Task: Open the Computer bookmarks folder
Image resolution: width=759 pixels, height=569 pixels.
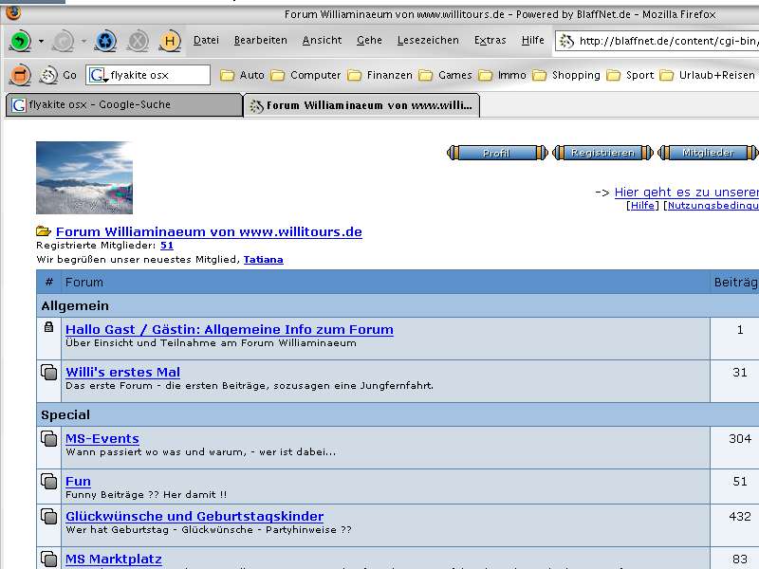Action: coord(305,75)
